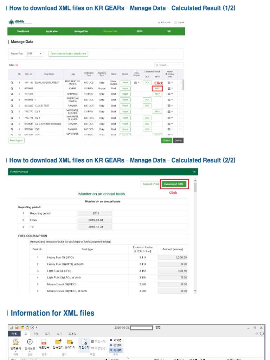Open NCs Report dropdown for EMAILINGERRORTEST row
The height and width of the screenshot is (360, 270).
point(137,83)
